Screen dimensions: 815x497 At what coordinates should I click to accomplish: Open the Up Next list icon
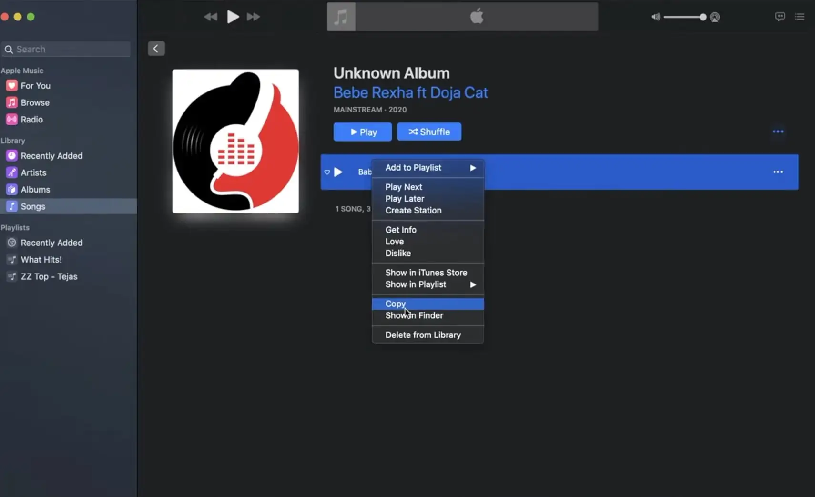tap(799, 17)
